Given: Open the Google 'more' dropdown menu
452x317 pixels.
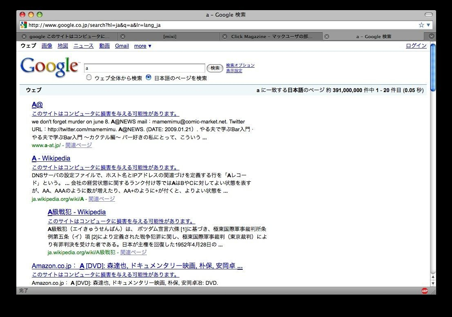Looking at the screenshot, I should pyautogui.click(x=143, y=46).
